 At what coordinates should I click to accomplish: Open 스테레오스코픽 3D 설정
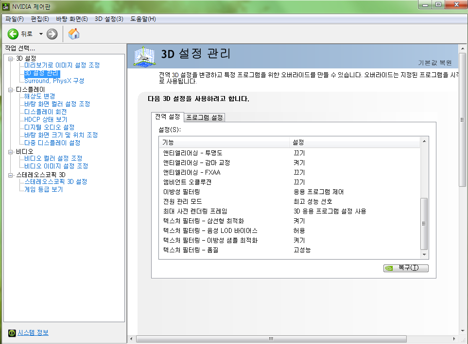(x=55, y=181)
